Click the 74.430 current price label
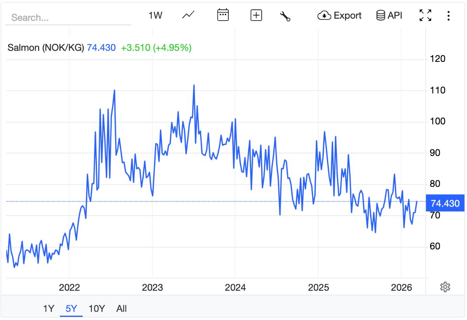The width and height of the screenshot is (467, 320). coord(445,203)
